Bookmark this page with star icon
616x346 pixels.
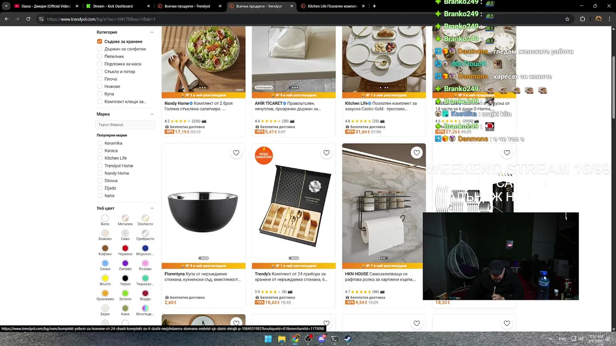567,19
